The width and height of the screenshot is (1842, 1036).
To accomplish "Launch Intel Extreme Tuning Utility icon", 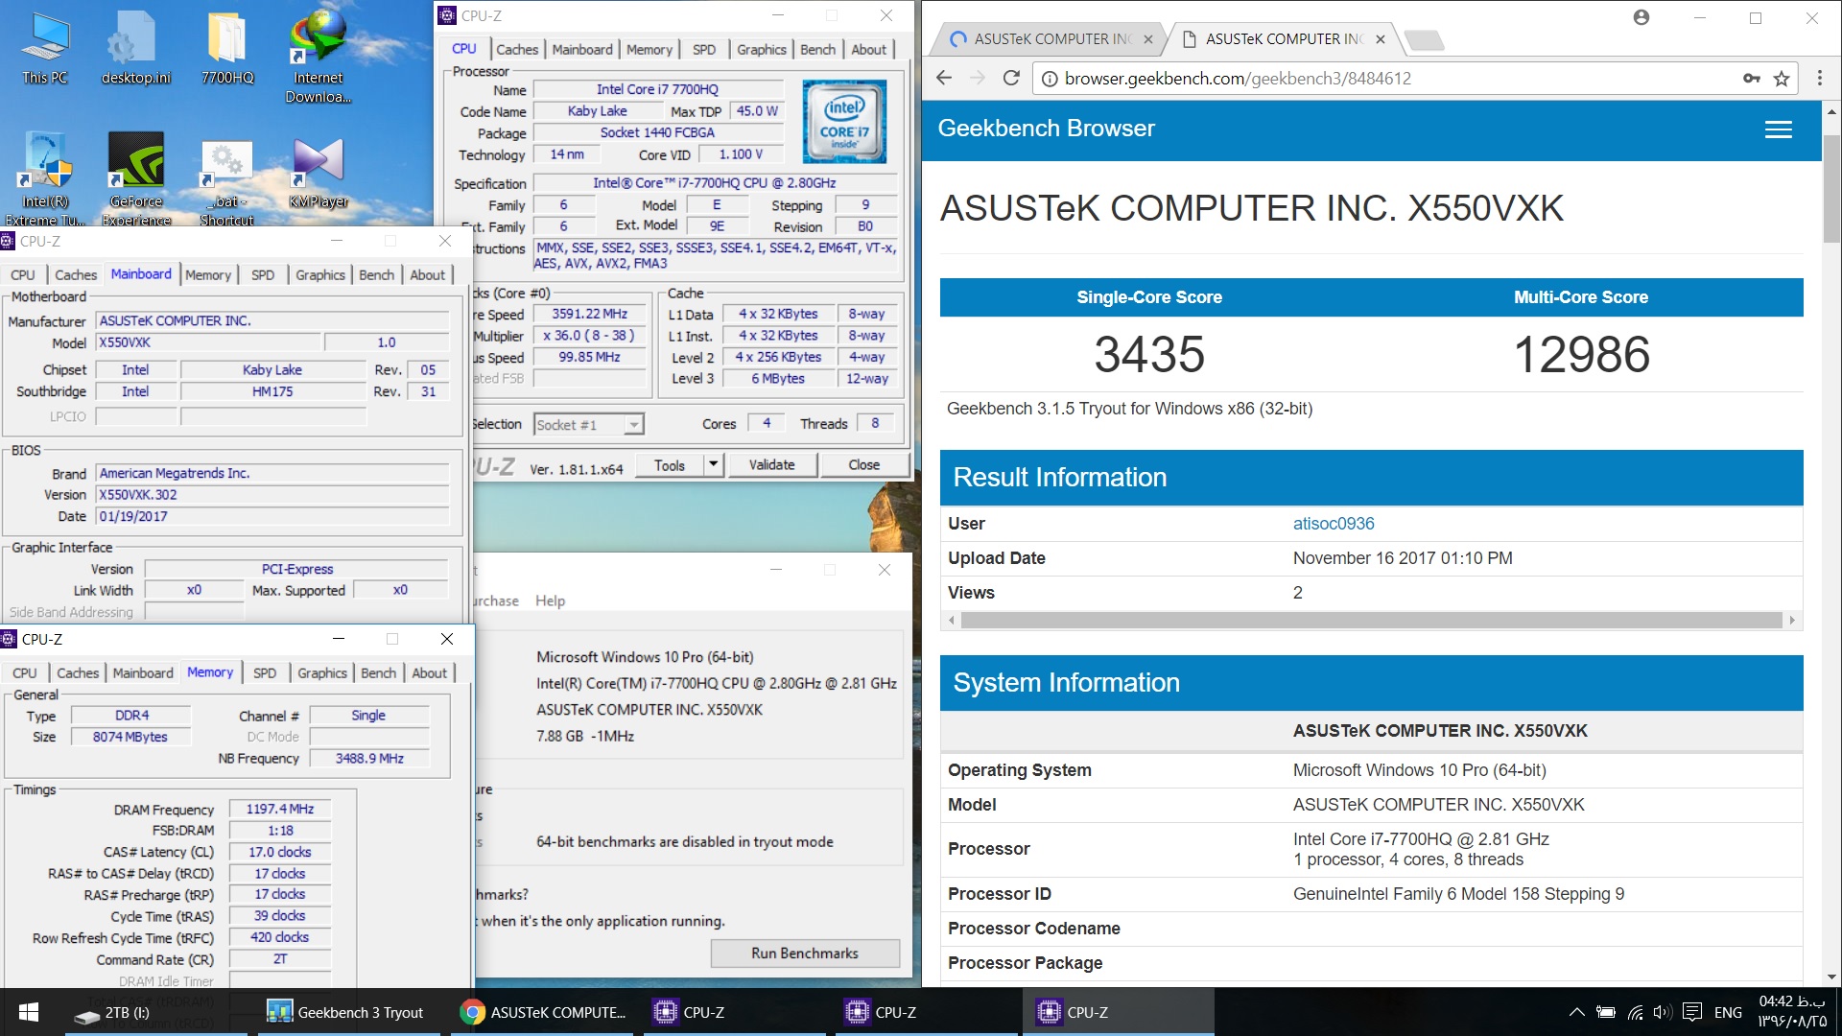I will 45,178.
